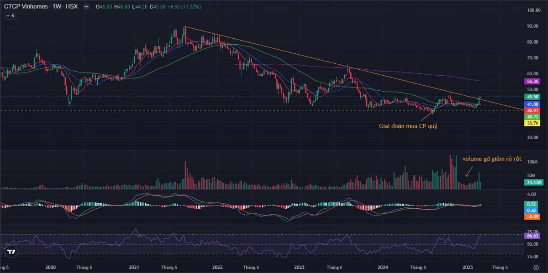Click the high price value H45.80
Image resolution: width=548 pixels, height=273 pixels.
122,7
